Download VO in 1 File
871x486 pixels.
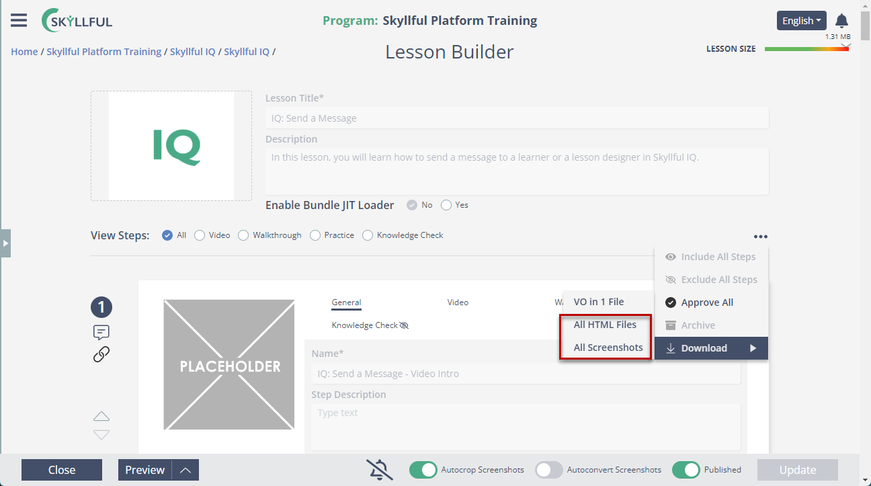[607, 302]
